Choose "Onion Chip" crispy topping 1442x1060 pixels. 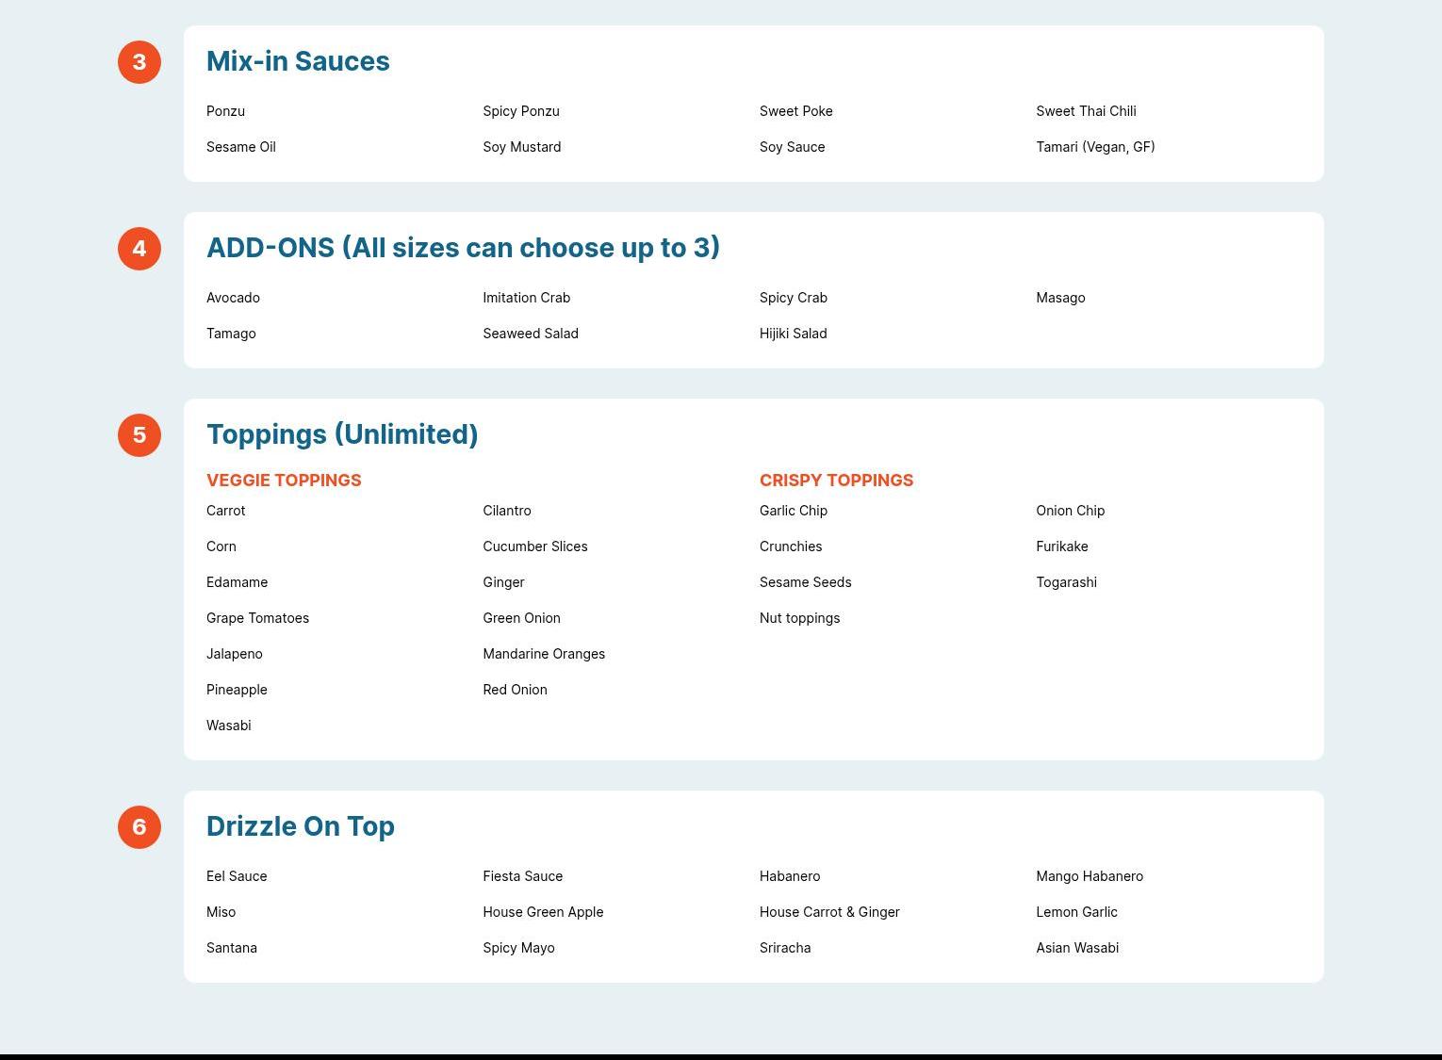click(1070, 511)
